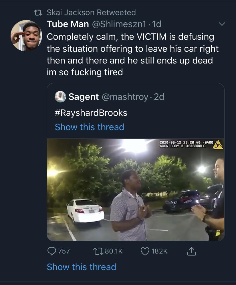Expand the tweet options chevron

point(222,24)
